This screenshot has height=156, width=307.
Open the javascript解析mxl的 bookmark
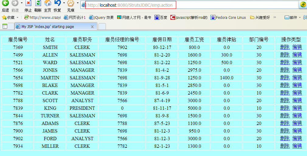click(189, 17)
